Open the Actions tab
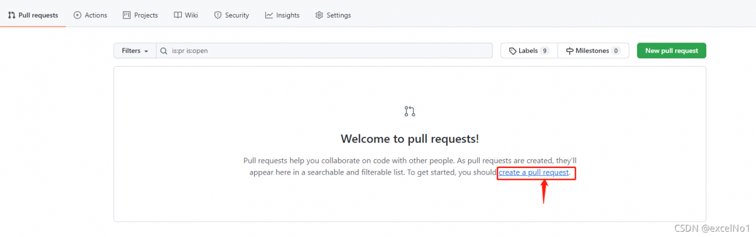Image resolution: width=756 pixels, height=237 pixels. (x=90, y=15)
